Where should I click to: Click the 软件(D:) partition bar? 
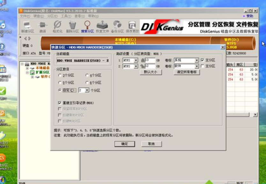click(232, 43)
